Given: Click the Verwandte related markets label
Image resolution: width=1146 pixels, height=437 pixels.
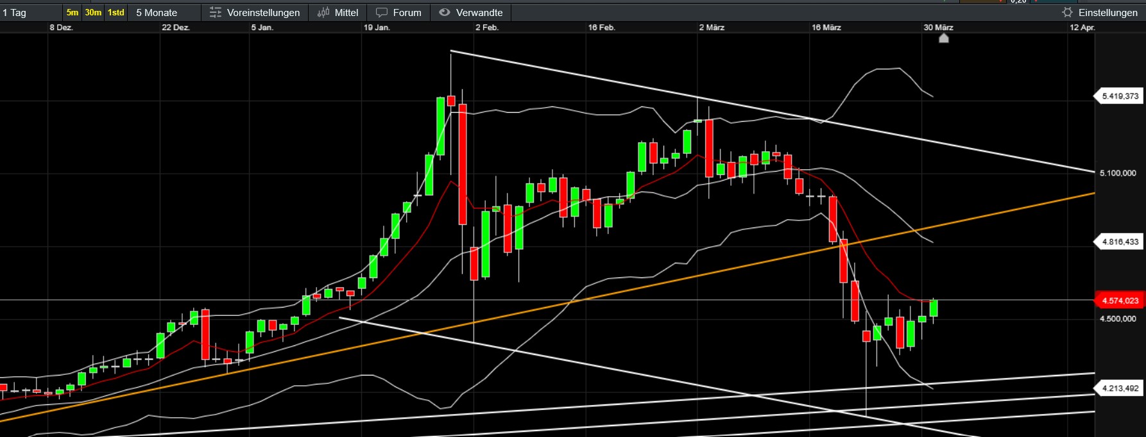Looking at the screenshot, I should click(479, 13).
